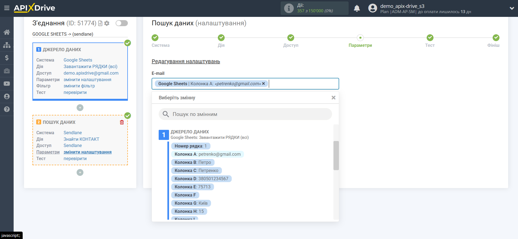This screenshot has width=518, height=239.
Task: Select variable 'Номер рядка: 1'
Action: pos(191,146)
